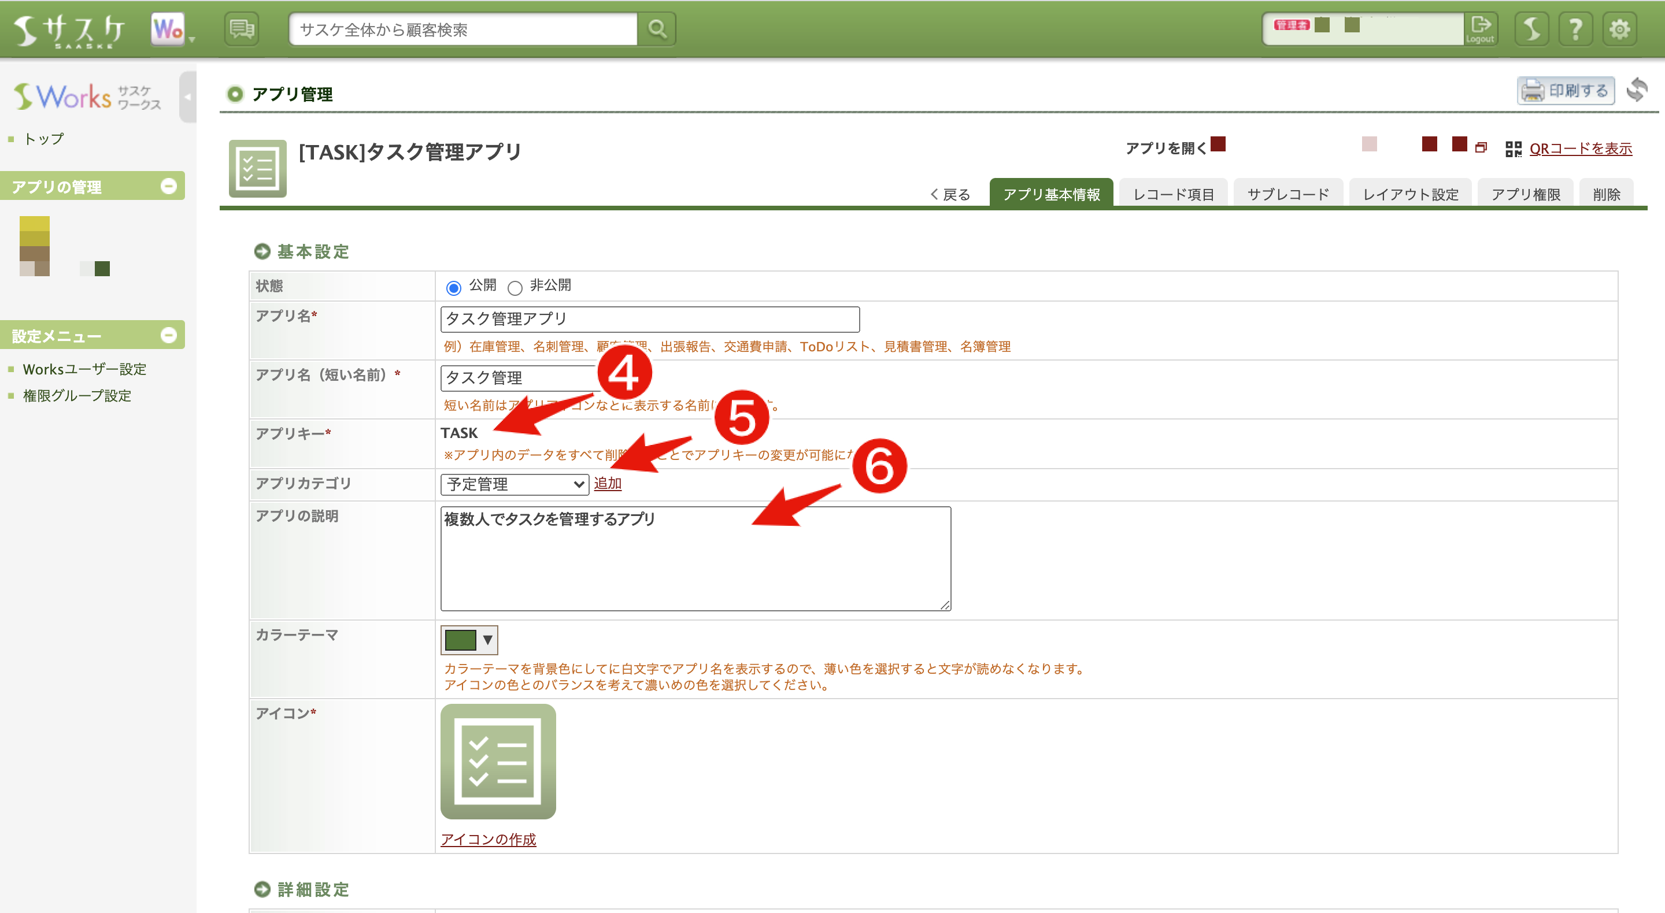Open the カラーテーマ color dropdown arrow
This screenshot has width=1665, height=913.
487,640
